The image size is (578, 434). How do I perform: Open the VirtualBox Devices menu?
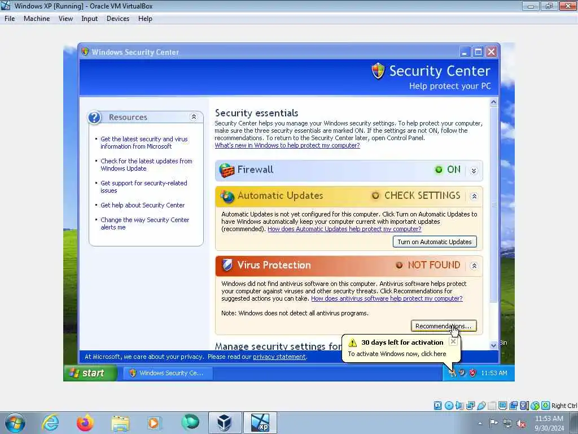118,19
